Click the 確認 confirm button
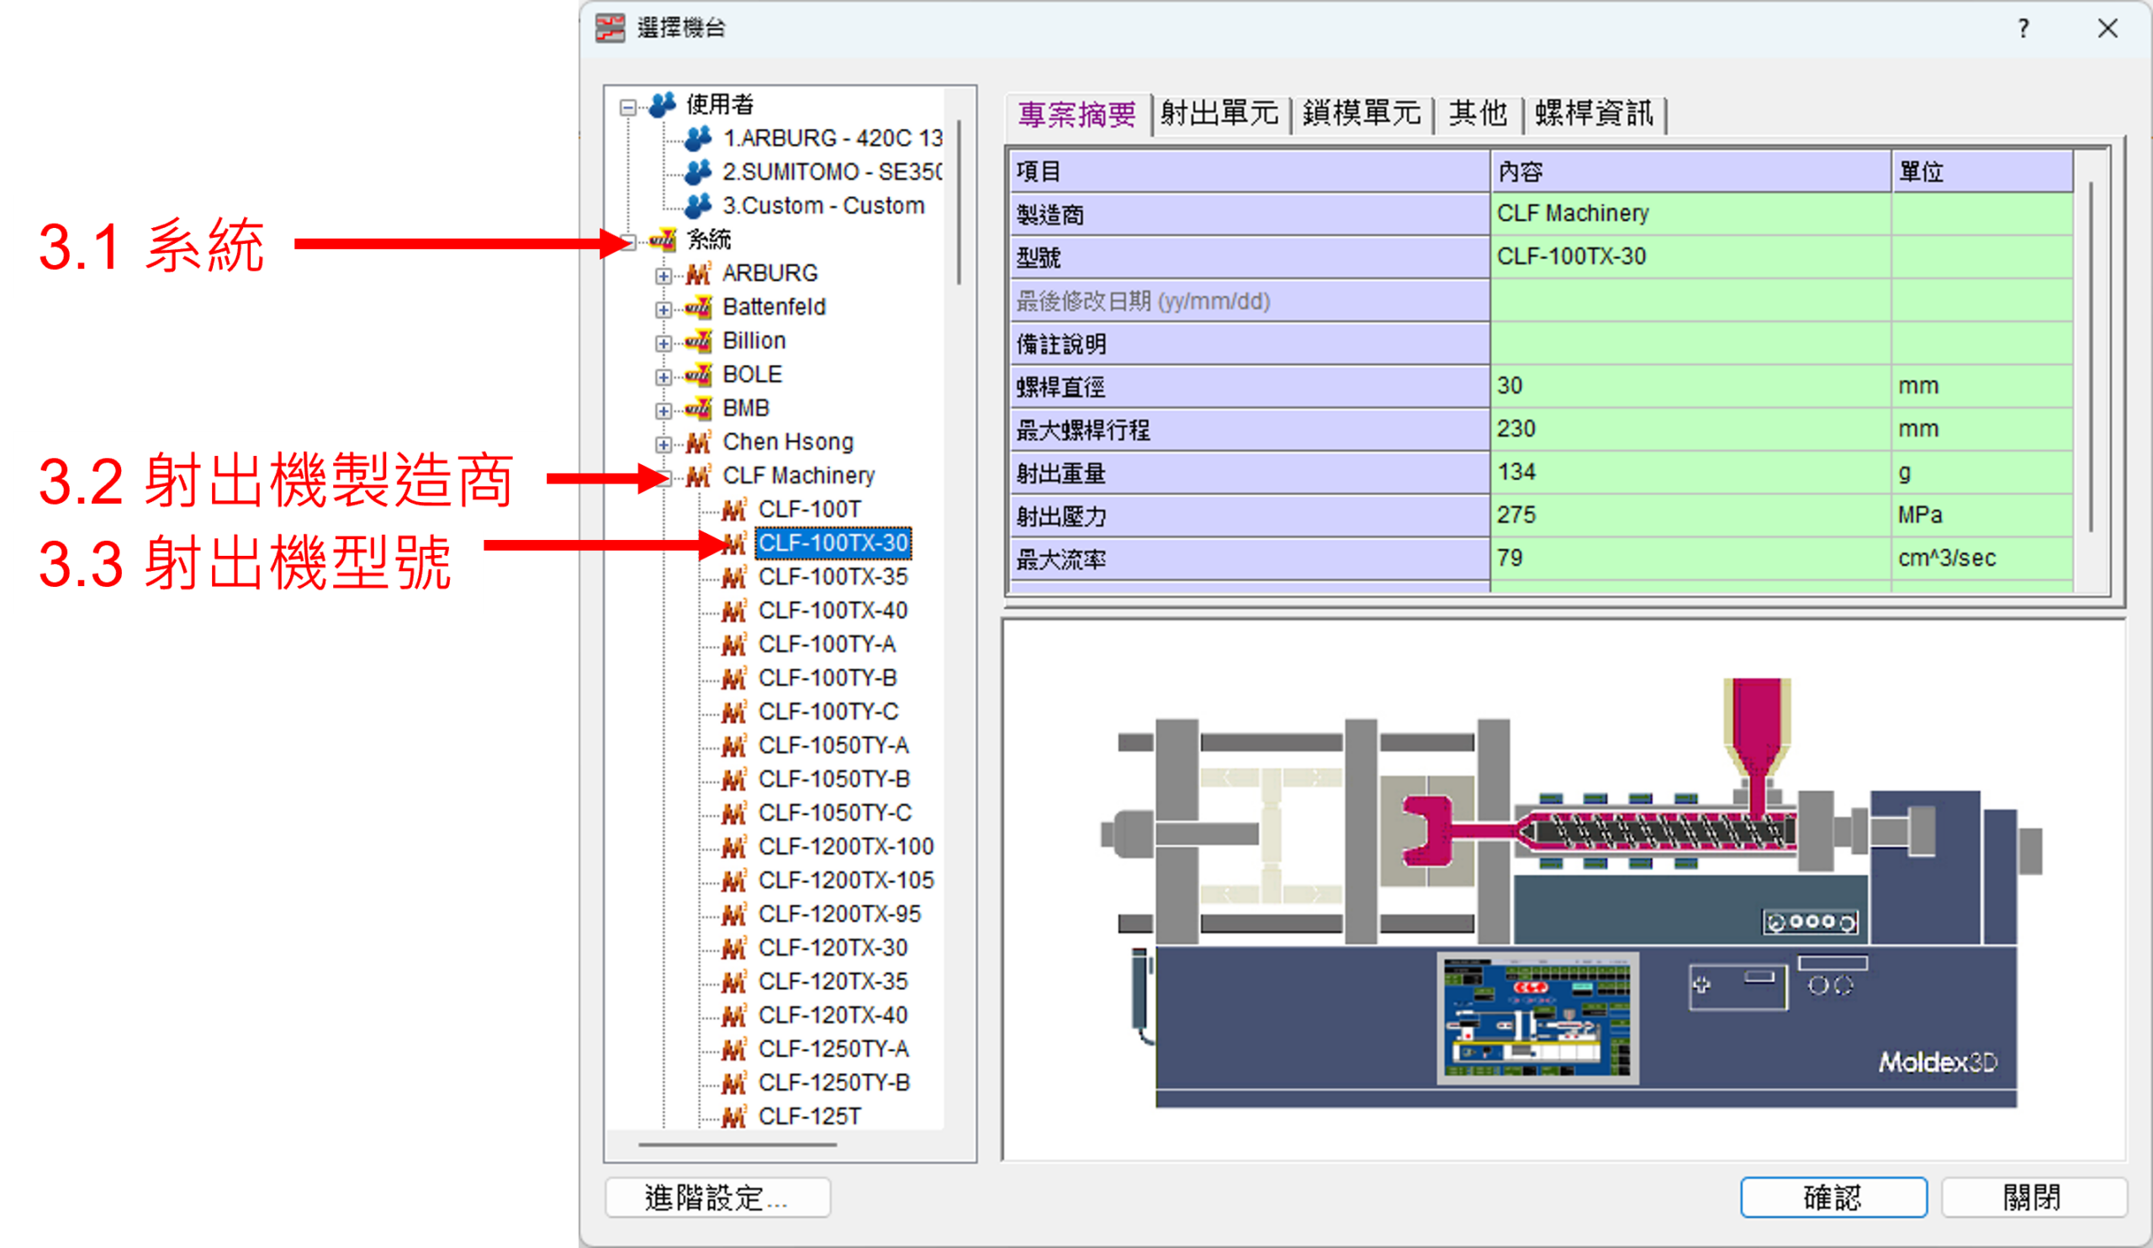This screenshot has width=2153, height=1248. point(1833,1197)
